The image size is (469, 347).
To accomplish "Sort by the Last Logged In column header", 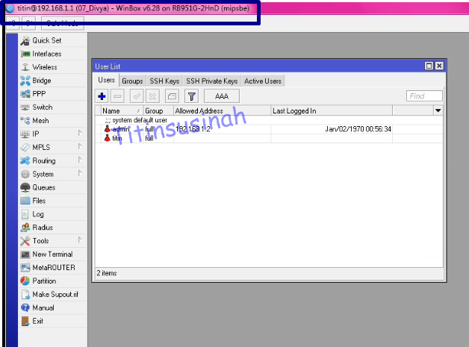I will 332,110.
